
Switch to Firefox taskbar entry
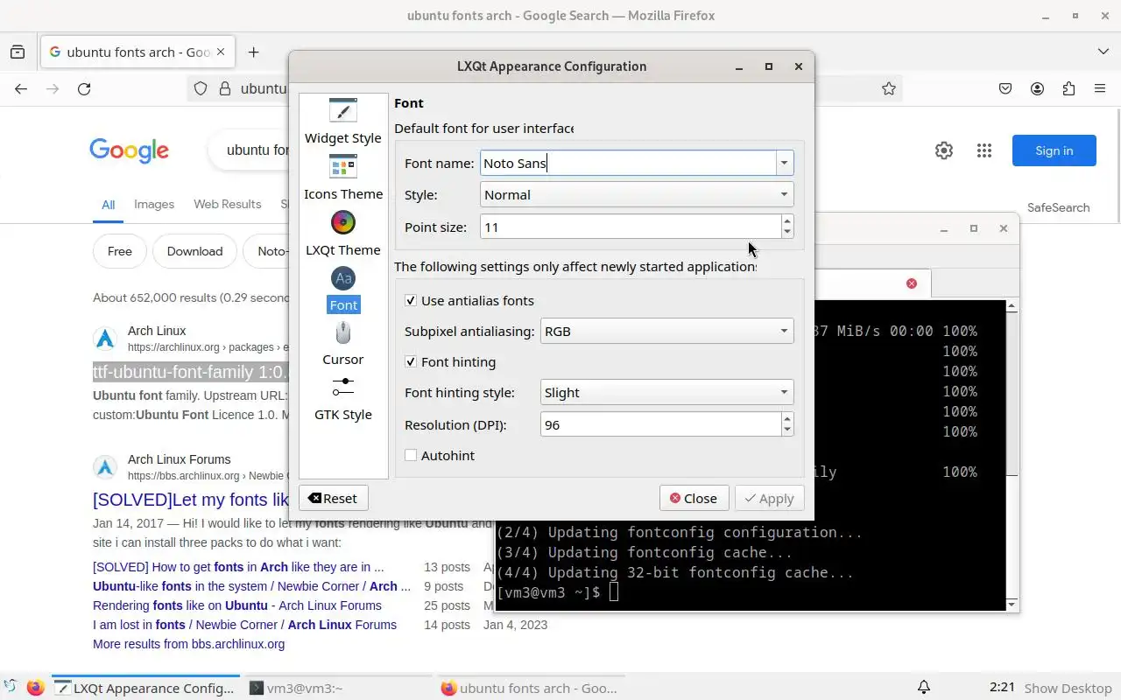[x=530, y=688]
